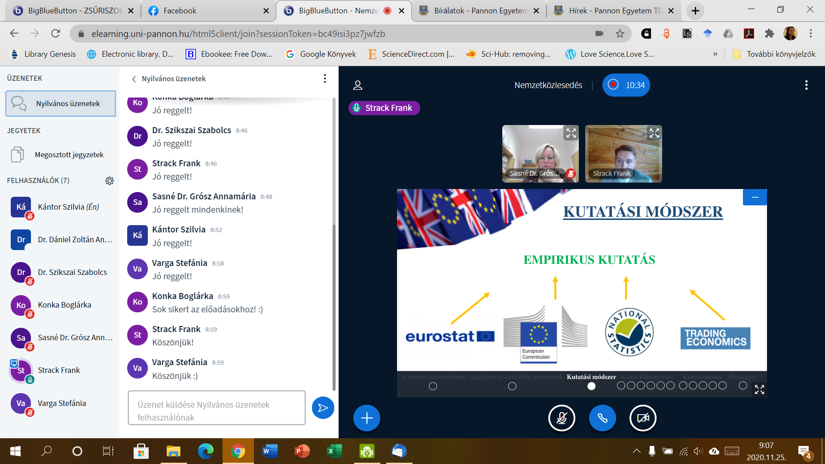Open the users gear settings icon
This screenshot has width=825, height=464.
coord(110,181)
